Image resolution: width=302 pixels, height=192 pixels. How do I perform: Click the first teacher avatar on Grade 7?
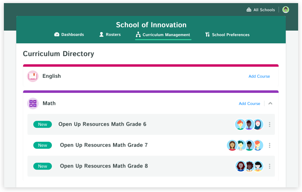232,146
